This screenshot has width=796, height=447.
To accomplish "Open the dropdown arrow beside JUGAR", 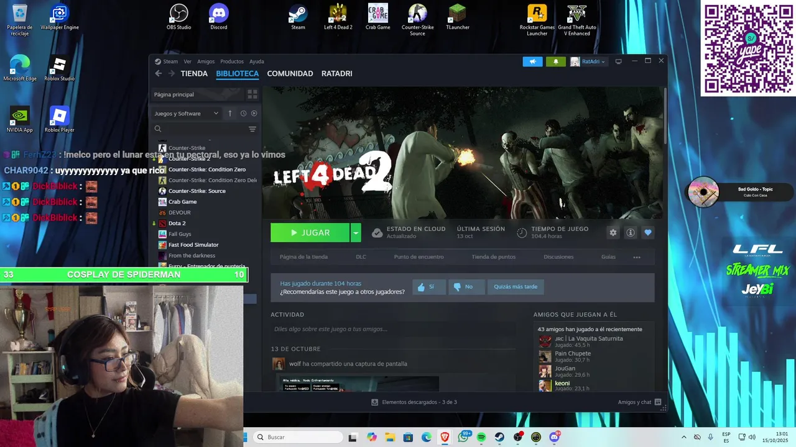I will [x=356, y=233].
